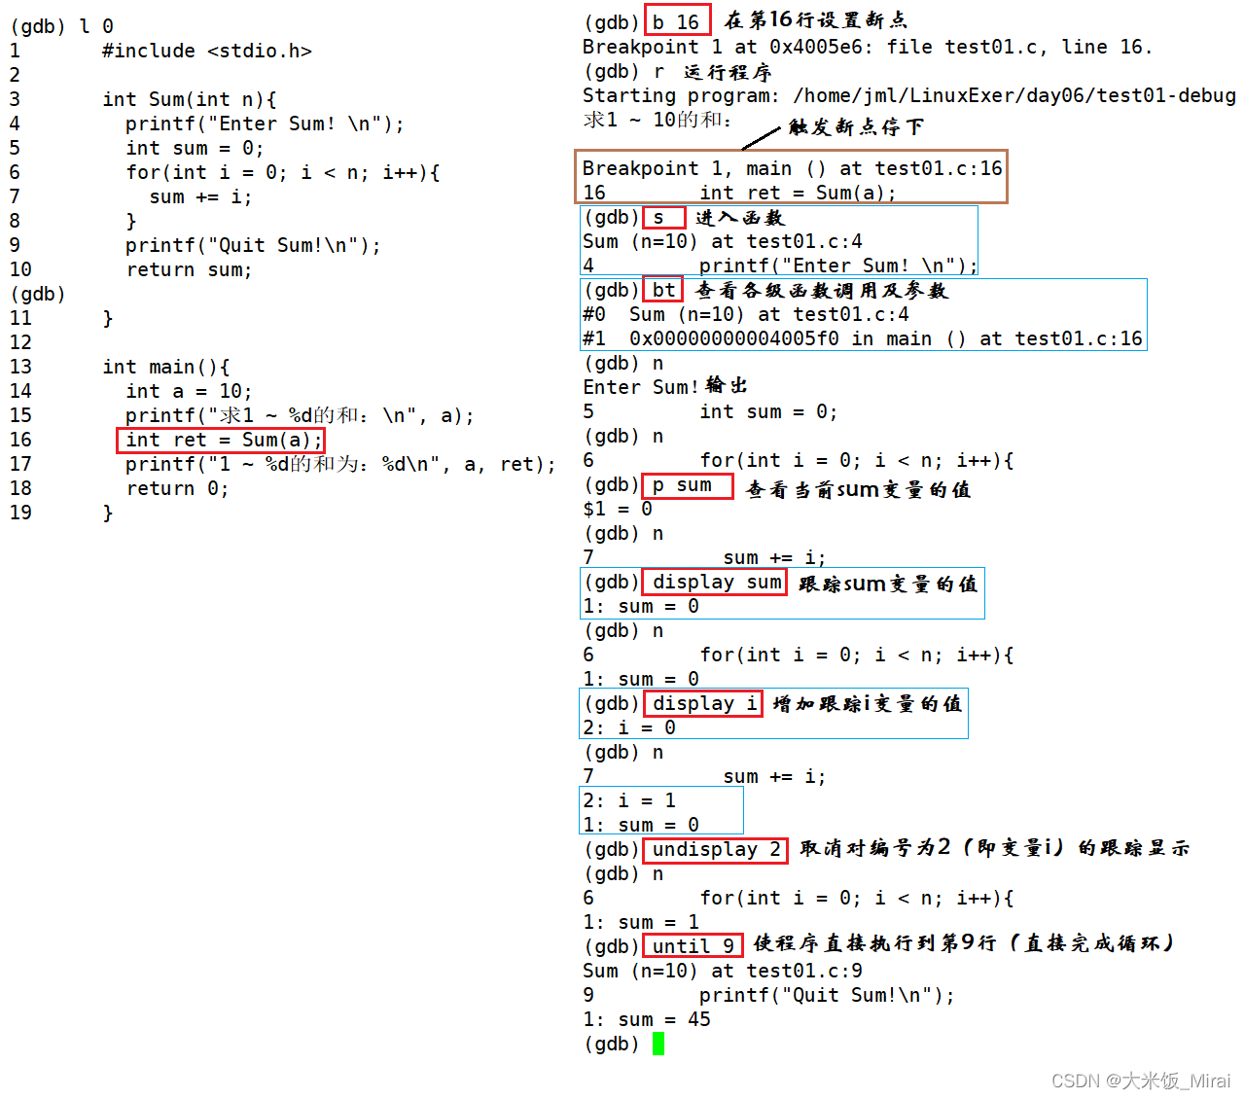Click the program output '求1 ~ 10的和:'
1245x1099 pixels.
tap(658, 120)
